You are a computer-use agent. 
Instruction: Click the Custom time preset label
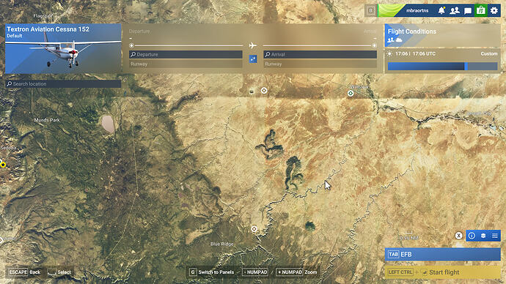(489, 53)
